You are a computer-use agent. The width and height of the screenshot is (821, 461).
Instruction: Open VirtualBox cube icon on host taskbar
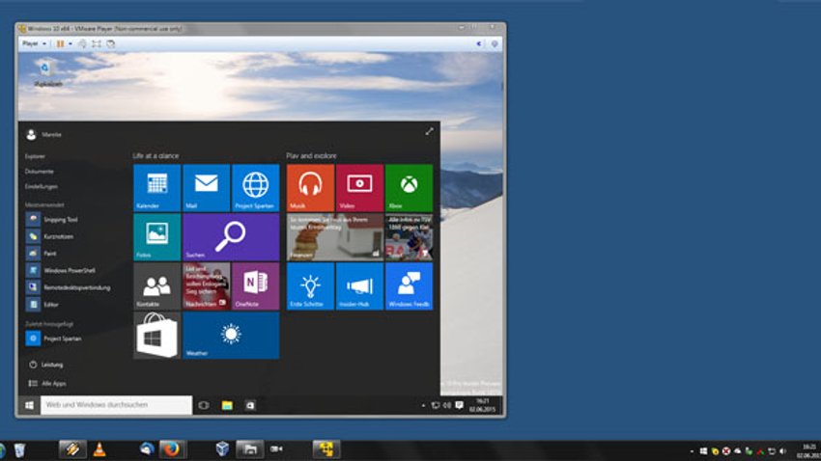[222, 449]
